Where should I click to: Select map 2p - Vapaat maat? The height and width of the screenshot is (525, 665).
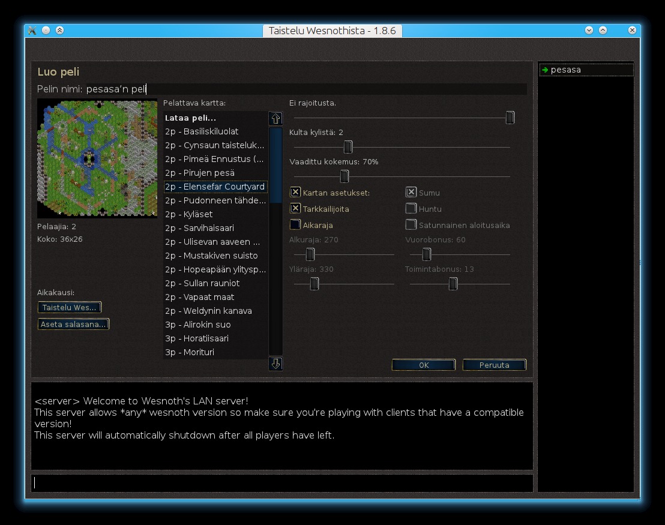(x=215, y=297)
